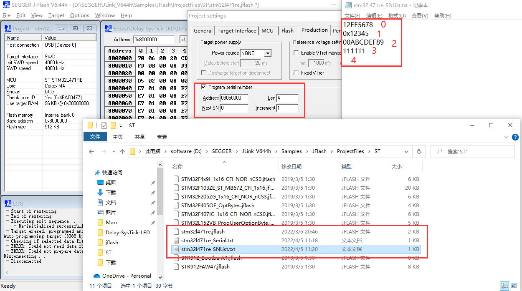The width and height of the screenshot is (522, 291).
Task: Click the Up-folder navigation arrow in Explorer
Action: [122, 151]
